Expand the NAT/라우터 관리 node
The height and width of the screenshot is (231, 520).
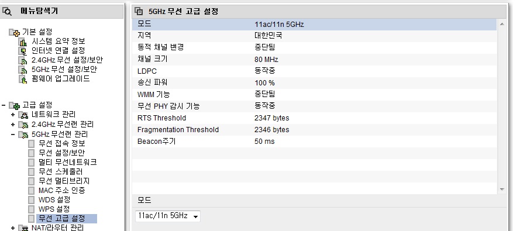point(13,228)
